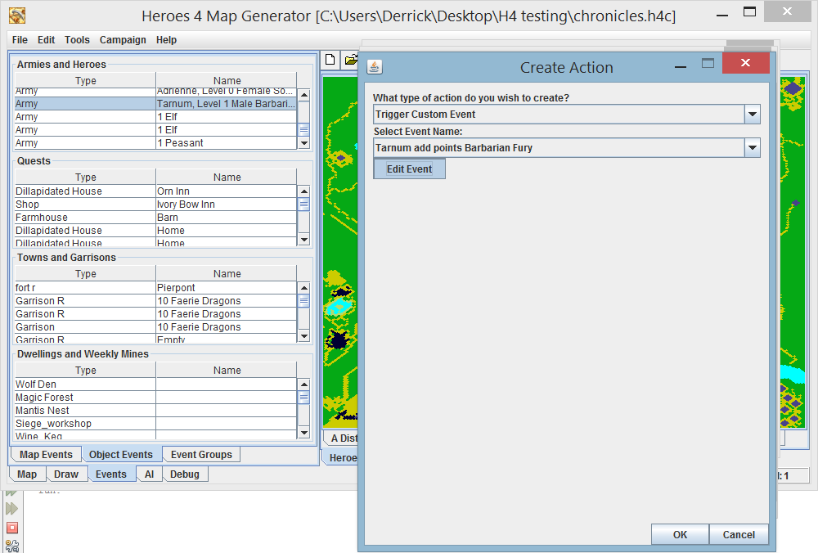Click scroll-up arrow of the Quests table
This screenshot has width=818, height=553.
pos(304,191)
